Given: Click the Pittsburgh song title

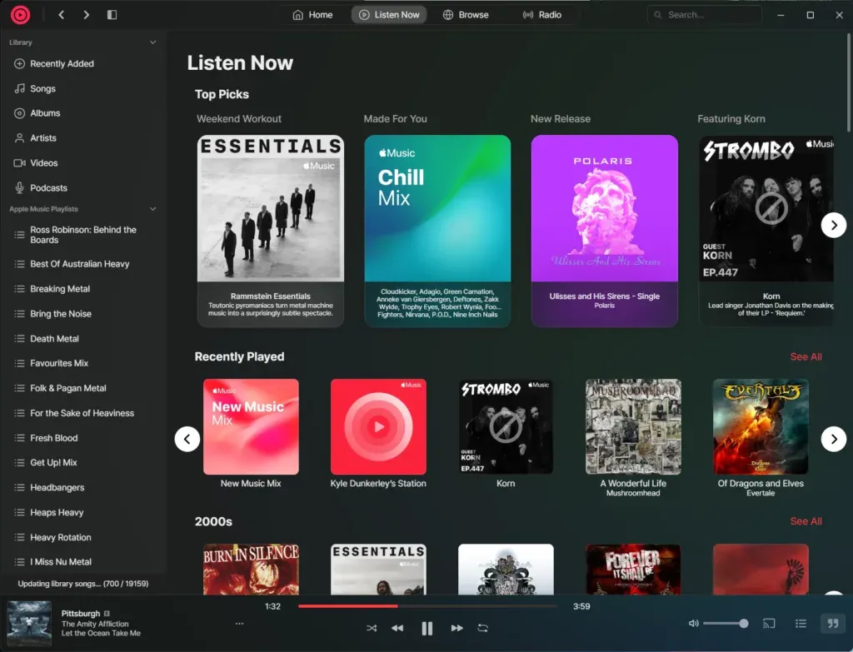Looking at the screenshot, I should (81, 614).
